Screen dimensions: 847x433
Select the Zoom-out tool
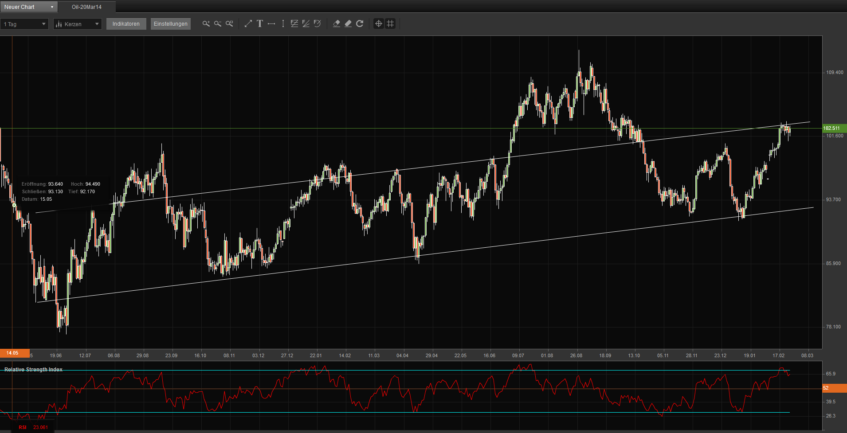pos(217,23)
